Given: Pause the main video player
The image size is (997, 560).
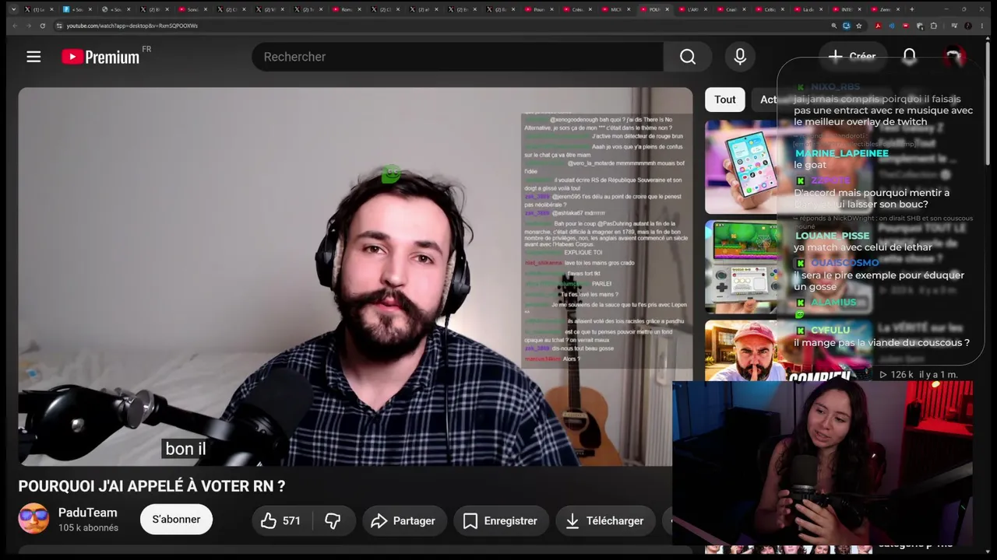Looking at the screenshot, I should pyautogui.click(x=355, y=276).
